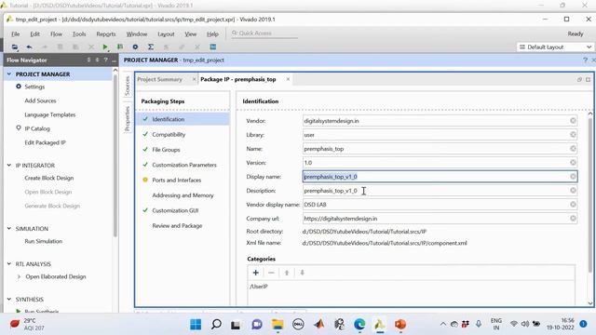Collapse SIMULATION section
Viewport: 596px width, 335px height.
coord(9,229)
